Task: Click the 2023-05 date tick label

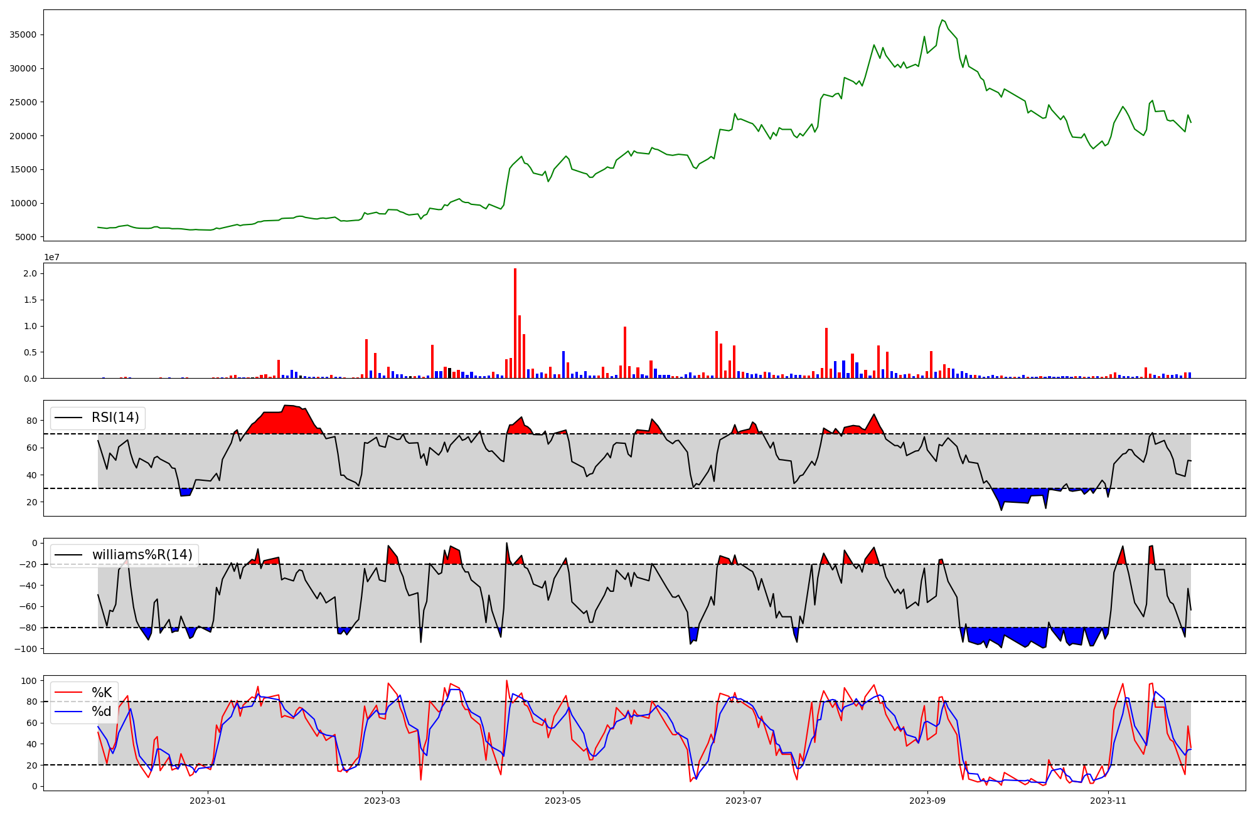Action: click(x=563, y=801)
